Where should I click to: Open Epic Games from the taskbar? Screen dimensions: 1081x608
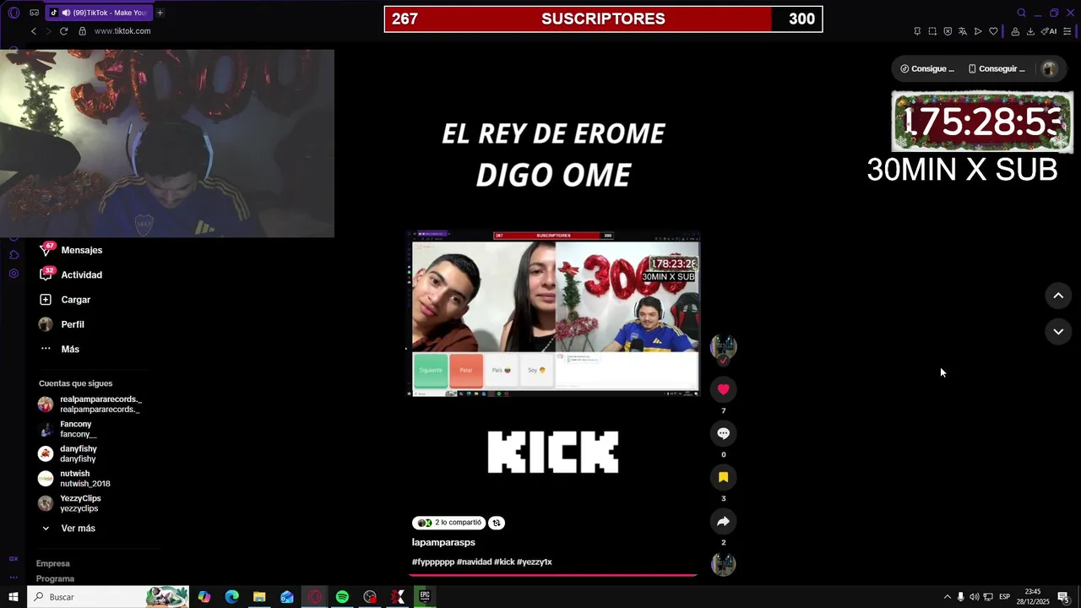pyautogui.click(x=425, y=597)
